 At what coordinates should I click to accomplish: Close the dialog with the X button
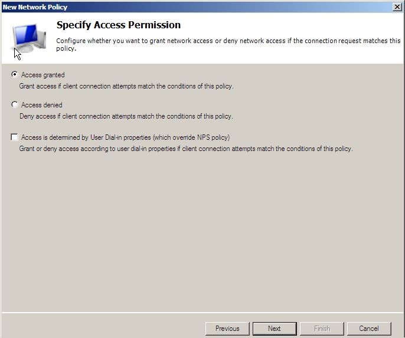point(397,6)
